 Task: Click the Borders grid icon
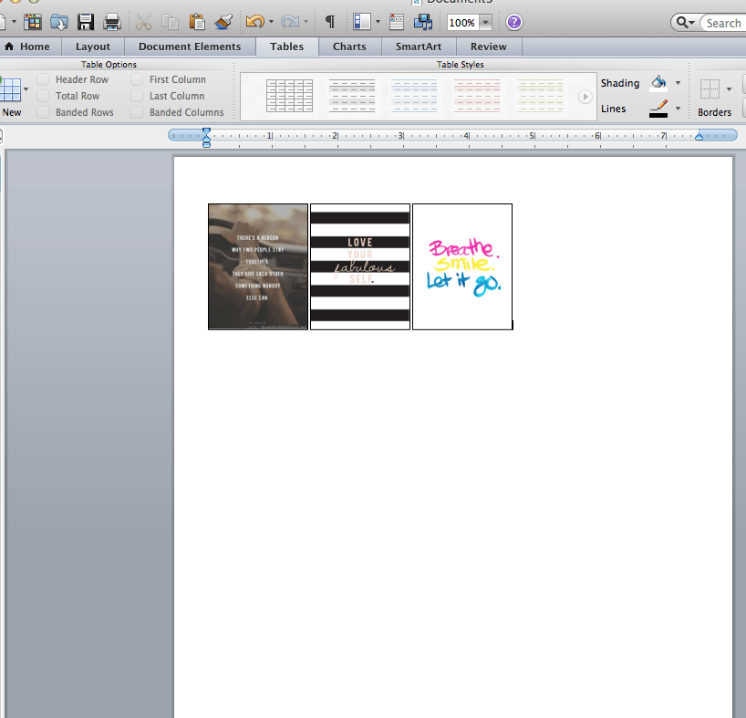[710, 89]
